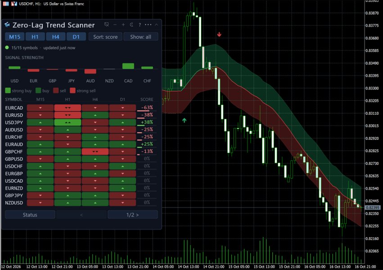This screenshot has width=383, height=270.
Task: Toggle the H1 timeframe button
Action: click(35, 37)
